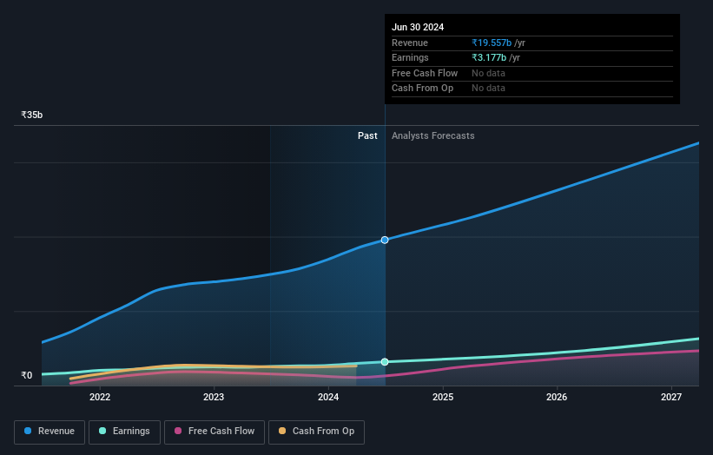Toggle the Revenue series legend button
This screenshot has height=455, width=713.
[x=50, y=432]
